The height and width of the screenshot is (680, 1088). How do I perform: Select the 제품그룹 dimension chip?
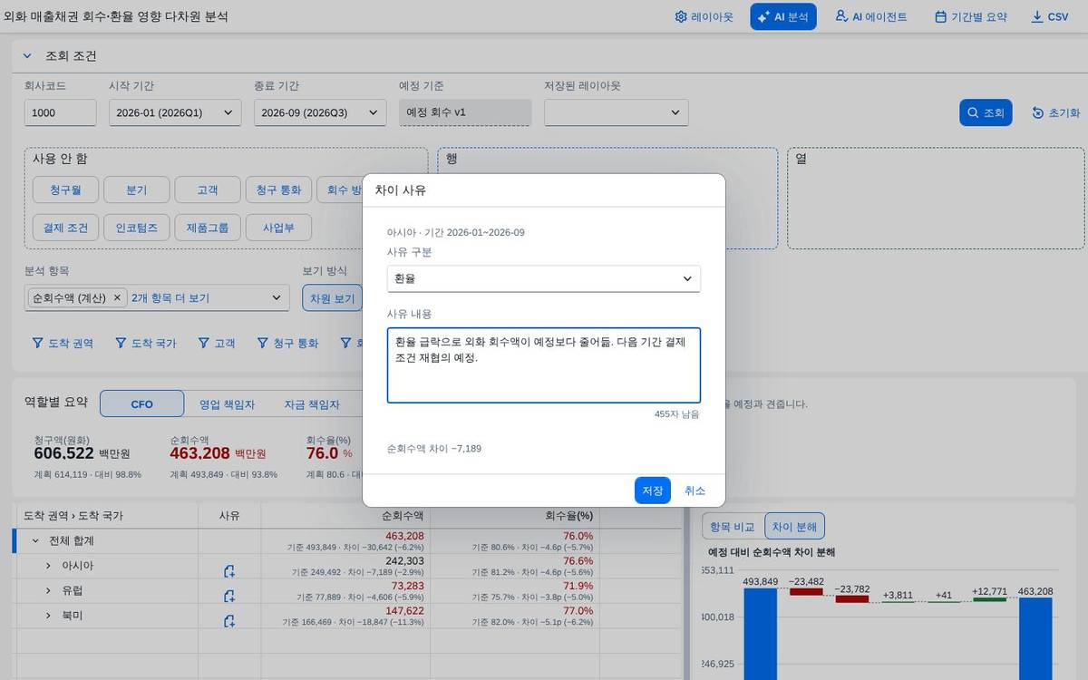[208, 228]
